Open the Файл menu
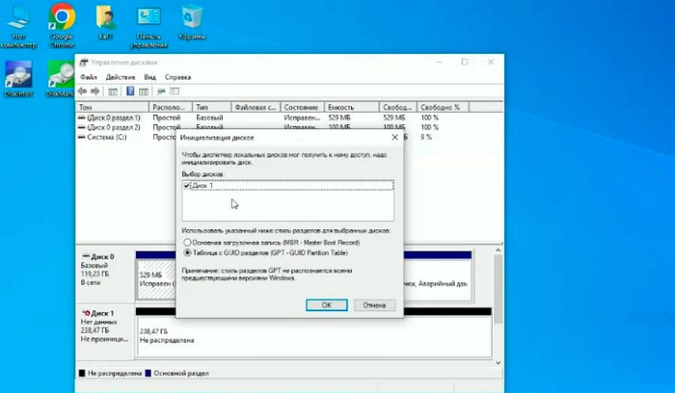Image resolution: width=675 pixels, height=393 pixels. click(89, 76)
